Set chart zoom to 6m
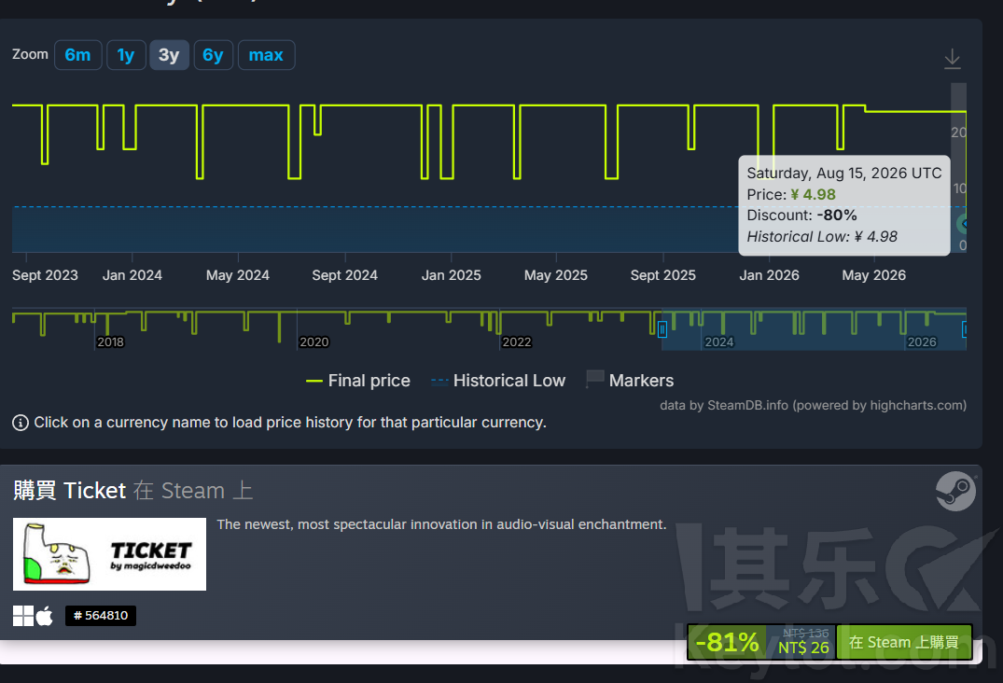Viewport: 1003px width, 683px height. pos(78,55)
